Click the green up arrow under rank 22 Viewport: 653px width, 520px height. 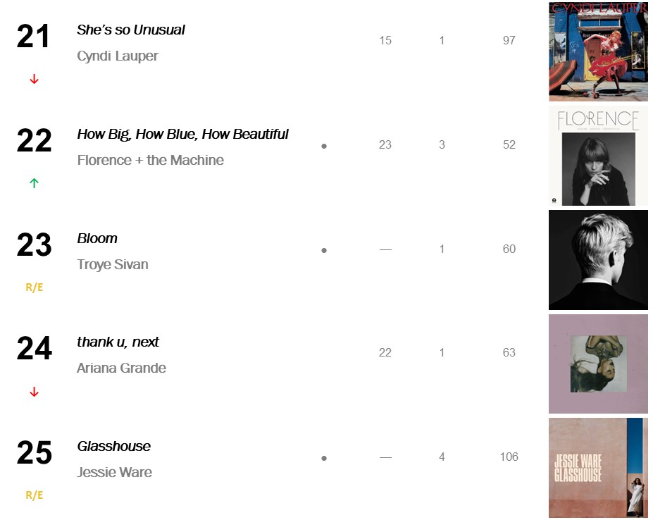point(34,183)
